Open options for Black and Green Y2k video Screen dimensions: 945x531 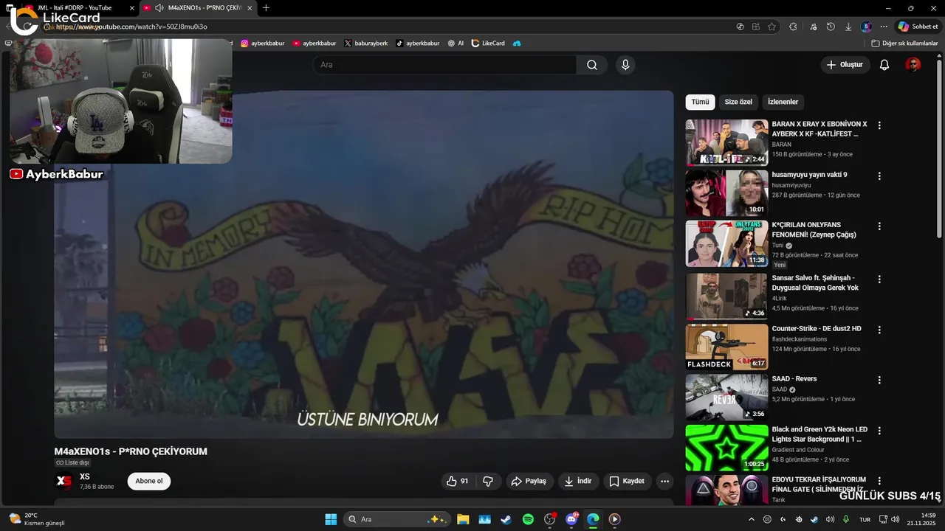tap(879, 431)
